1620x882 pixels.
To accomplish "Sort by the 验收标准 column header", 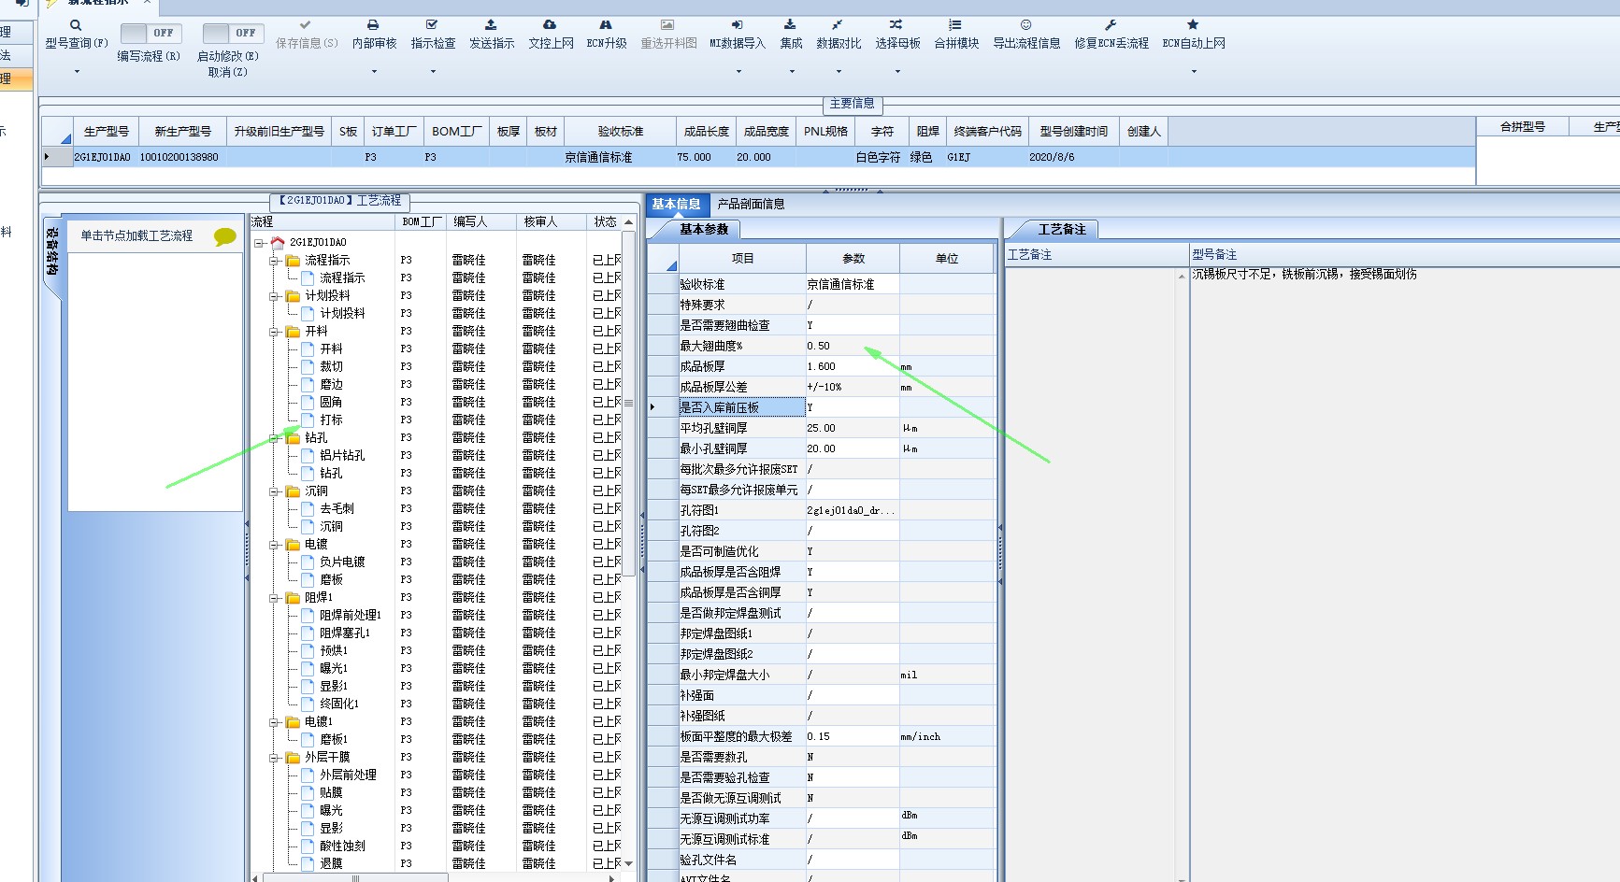I will click(621, 132).
